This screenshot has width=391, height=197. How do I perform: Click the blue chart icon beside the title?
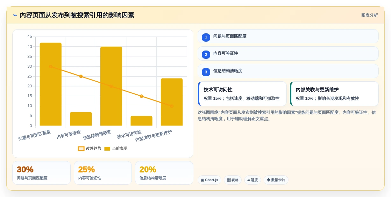pos(15,15)
